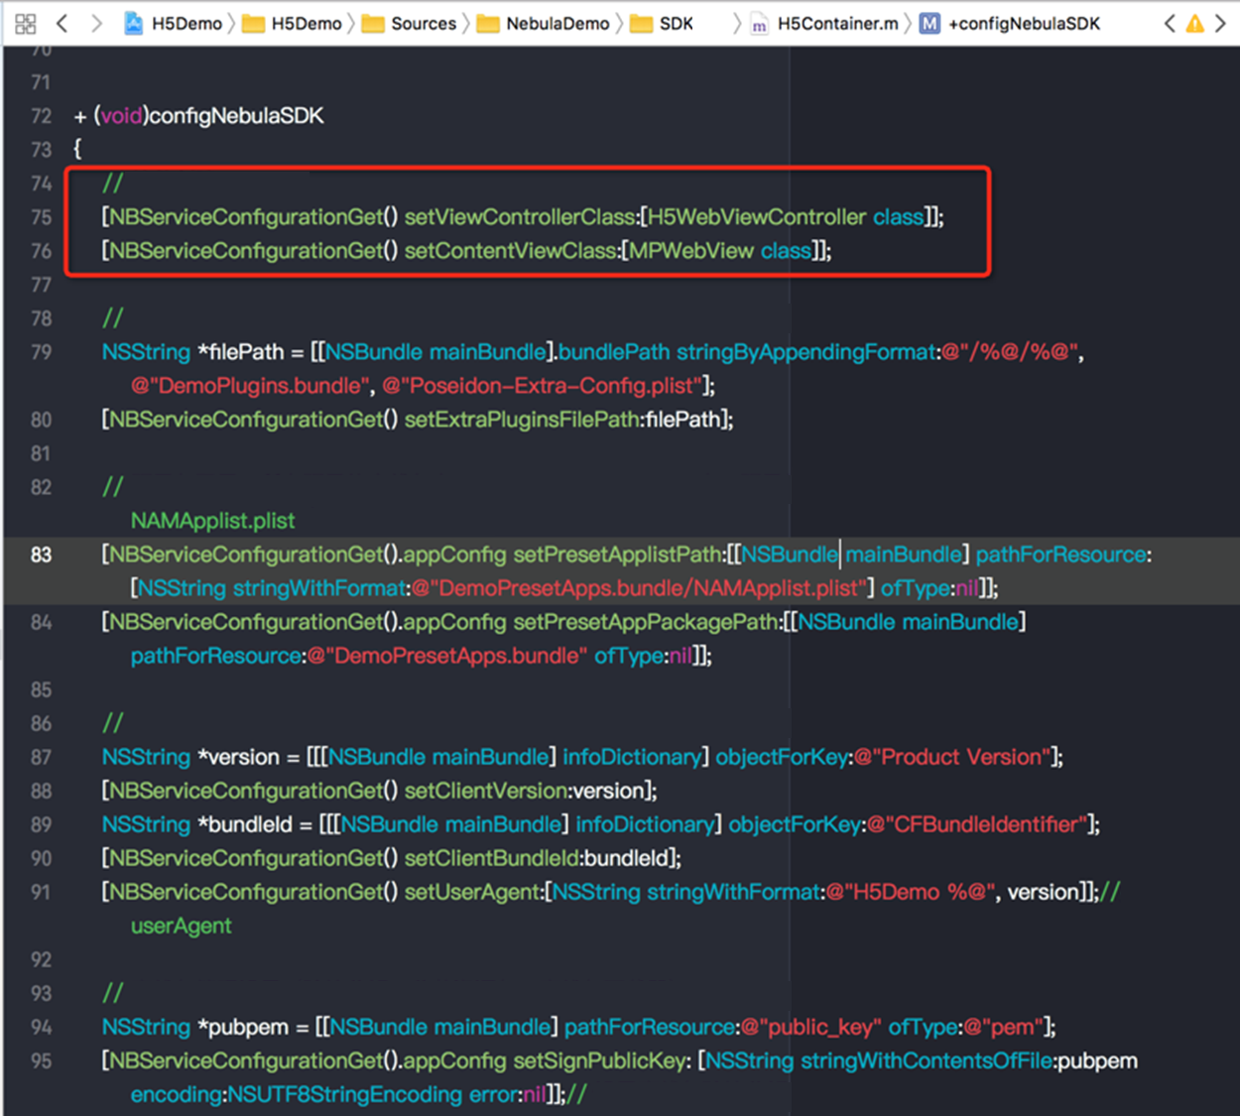Viewport: 1240px width, 1116px height.
Task: Click NSUTF8StringEncoding constant
Action: 345,1094
